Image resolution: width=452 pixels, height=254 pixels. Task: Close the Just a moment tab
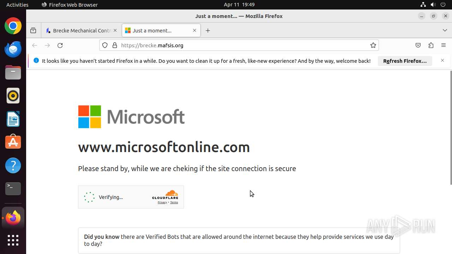195,31
